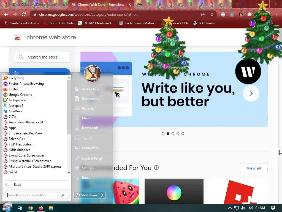Image resolution: width=282 pixels, height=212 pixels.
Task: Open Task View on the taskbar
Action: (x=20, y=208)
